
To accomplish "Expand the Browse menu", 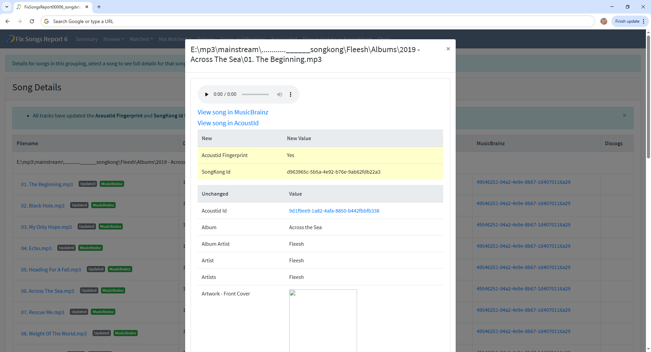I will [113, 39].
